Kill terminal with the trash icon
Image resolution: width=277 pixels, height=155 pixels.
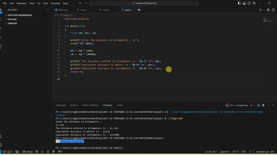pos(263,105)
